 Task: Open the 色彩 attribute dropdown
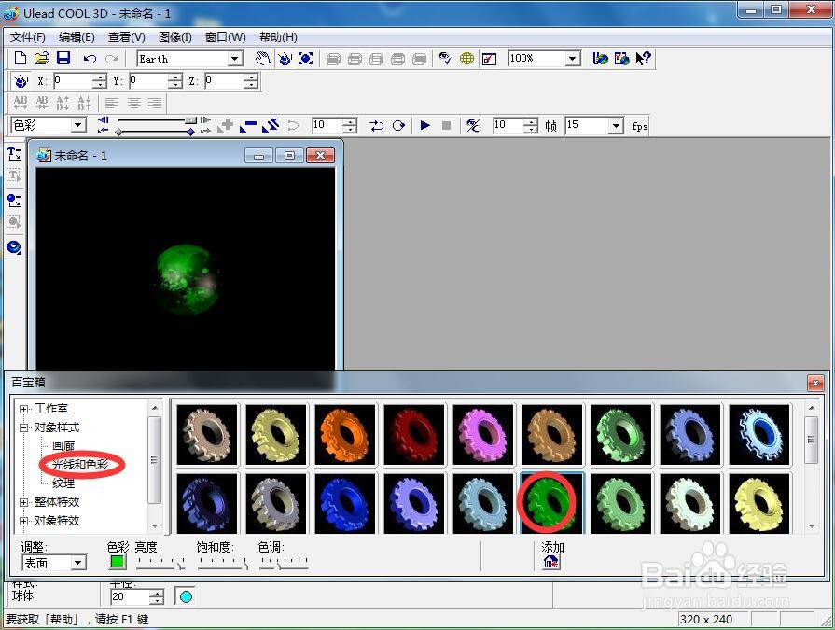(x=78, y=126)
